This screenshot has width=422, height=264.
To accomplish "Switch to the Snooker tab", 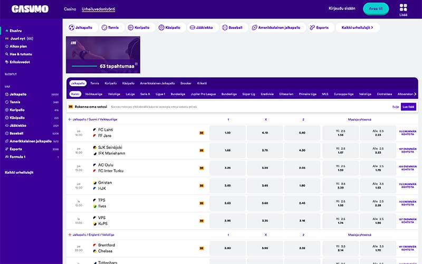I will [x=186, y=83].
